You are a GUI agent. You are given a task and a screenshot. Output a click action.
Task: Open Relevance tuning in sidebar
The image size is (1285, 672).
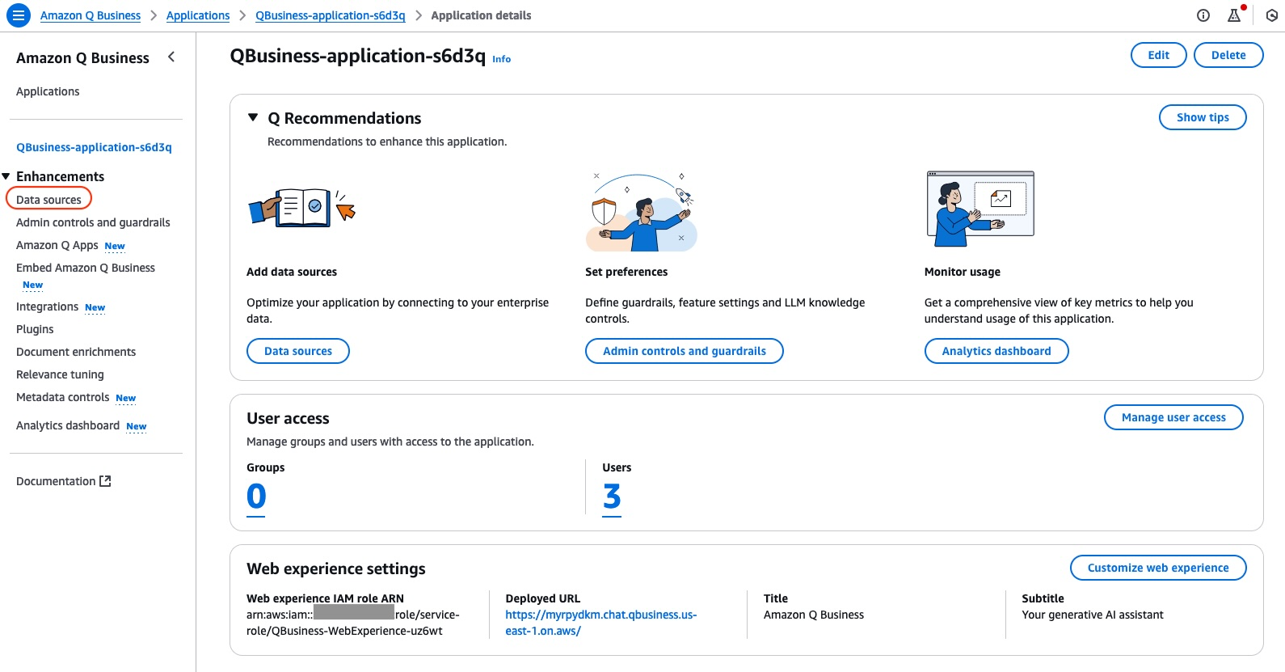(60, 374)
